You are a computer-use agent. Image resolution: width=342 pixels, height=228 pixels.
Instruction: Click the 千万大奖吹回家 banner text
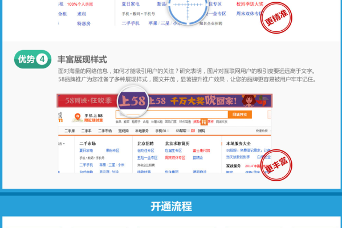(x=203, y=101)
